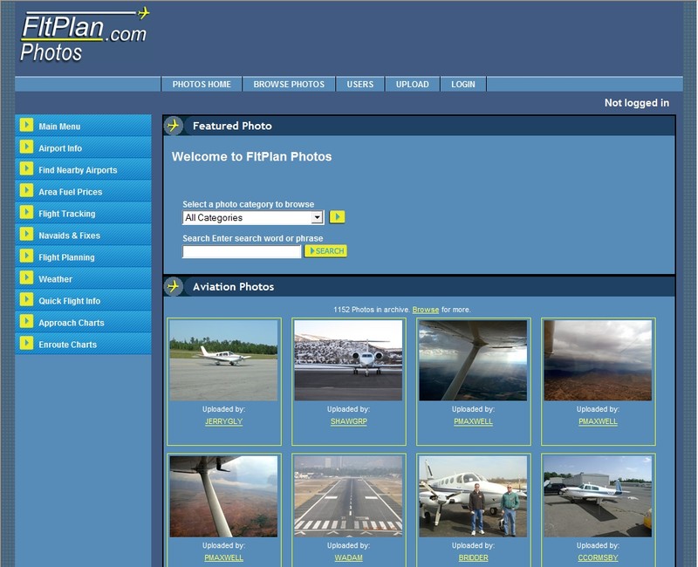Click yellow arrow icon beside Main Menu
The image size is (698, 567).
coord(27,126)
